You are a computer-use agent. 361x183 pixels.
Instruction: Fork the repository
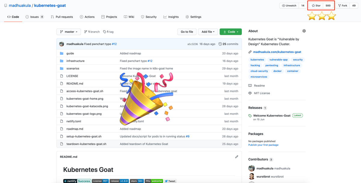coord(343,6)
